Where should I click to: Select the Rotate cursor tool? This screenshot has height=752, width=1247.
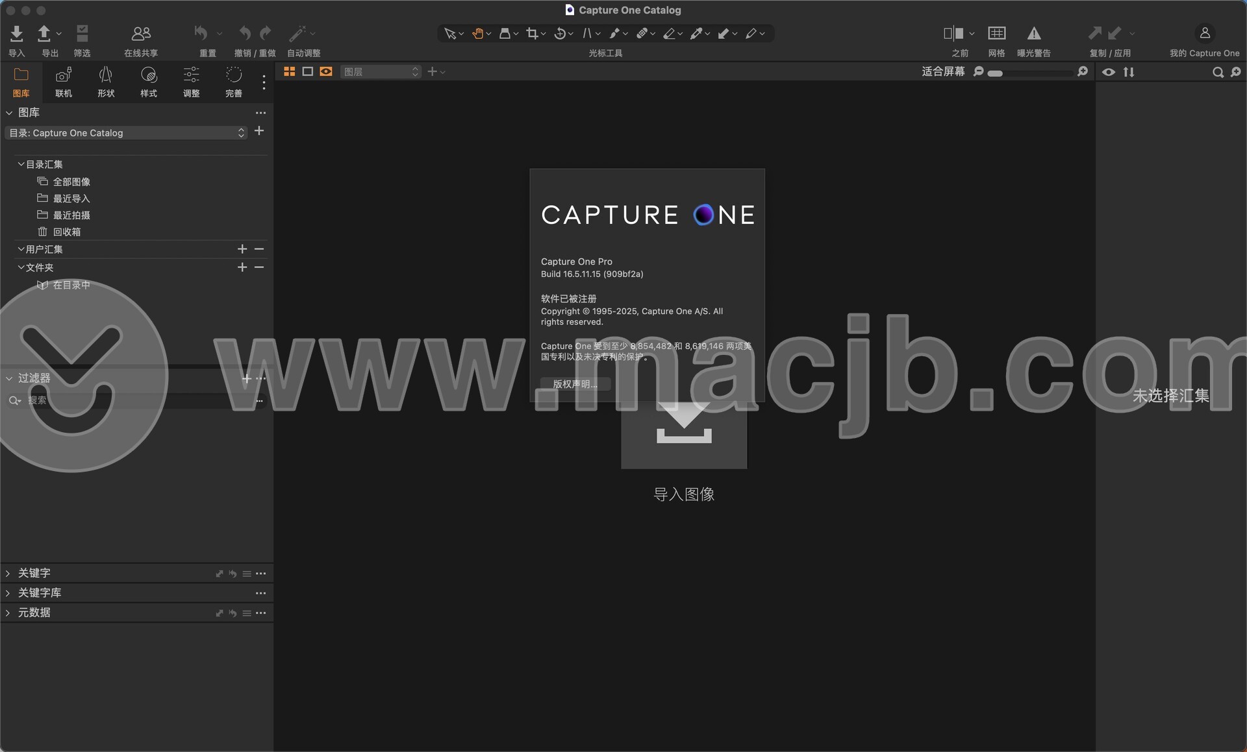[560, 33]
